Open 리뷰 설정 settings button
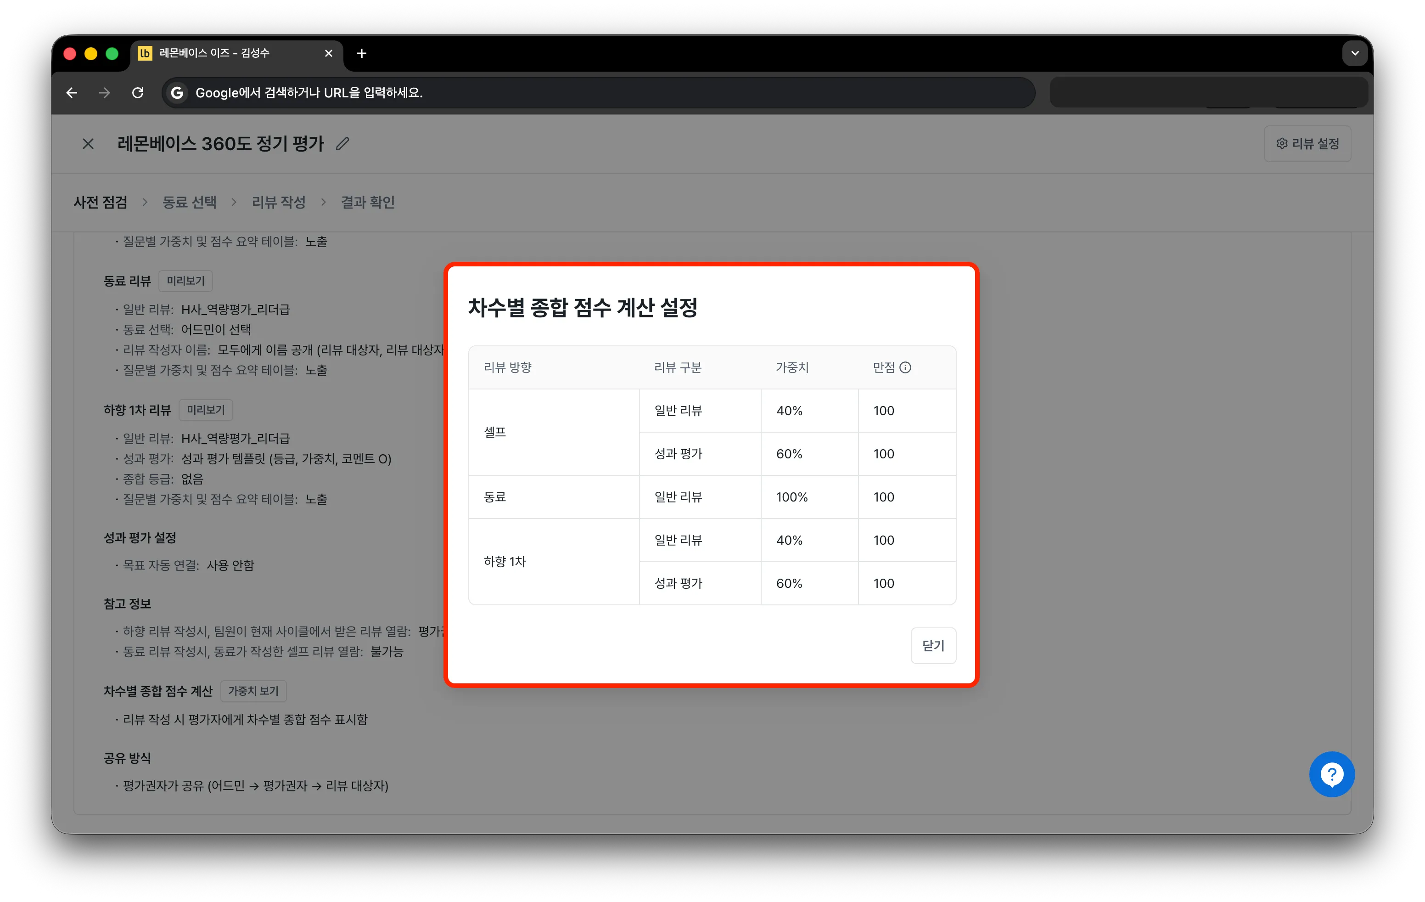 pos(1307,144)
